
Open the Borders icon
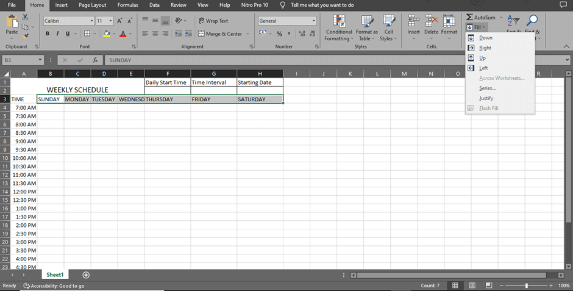[x=87, y=34]
